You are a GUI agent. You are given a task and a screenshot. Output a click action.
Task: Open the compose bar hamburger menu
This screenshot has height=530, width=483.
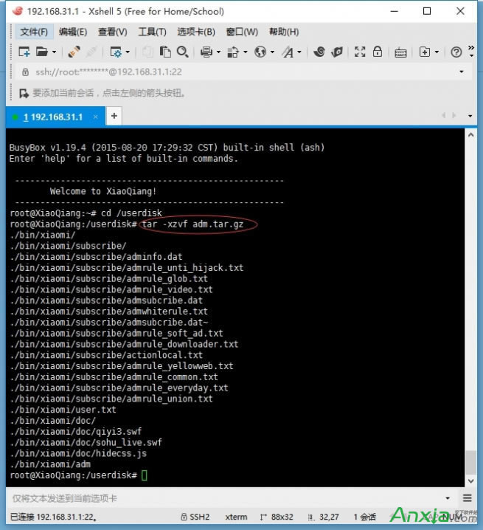[468, 498]
